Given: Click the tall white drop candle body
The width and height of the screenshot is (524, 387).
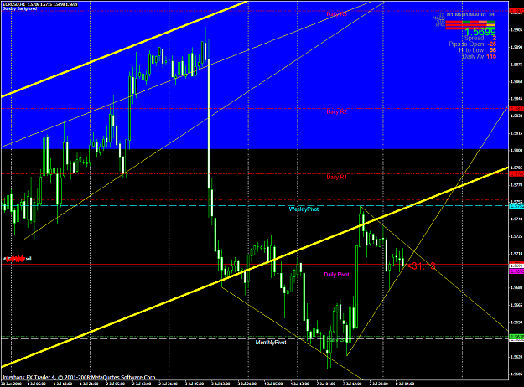Looking at the screenshot, I should (x=209, y=123).
